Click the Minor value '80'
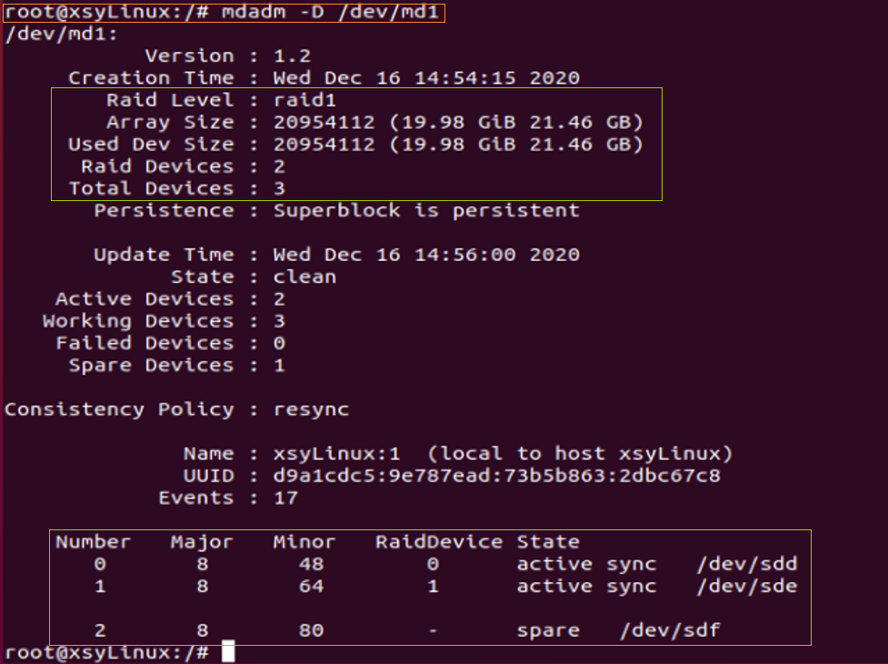The image size is (888, 664). click(311, 630)
